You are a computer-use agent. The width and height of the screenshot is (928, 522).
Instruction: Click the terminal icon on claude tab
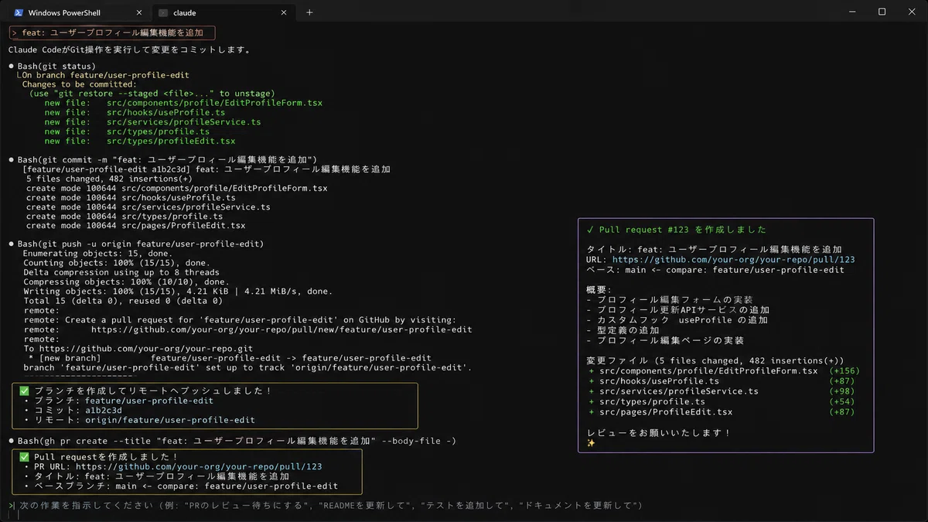coord(163,12)
